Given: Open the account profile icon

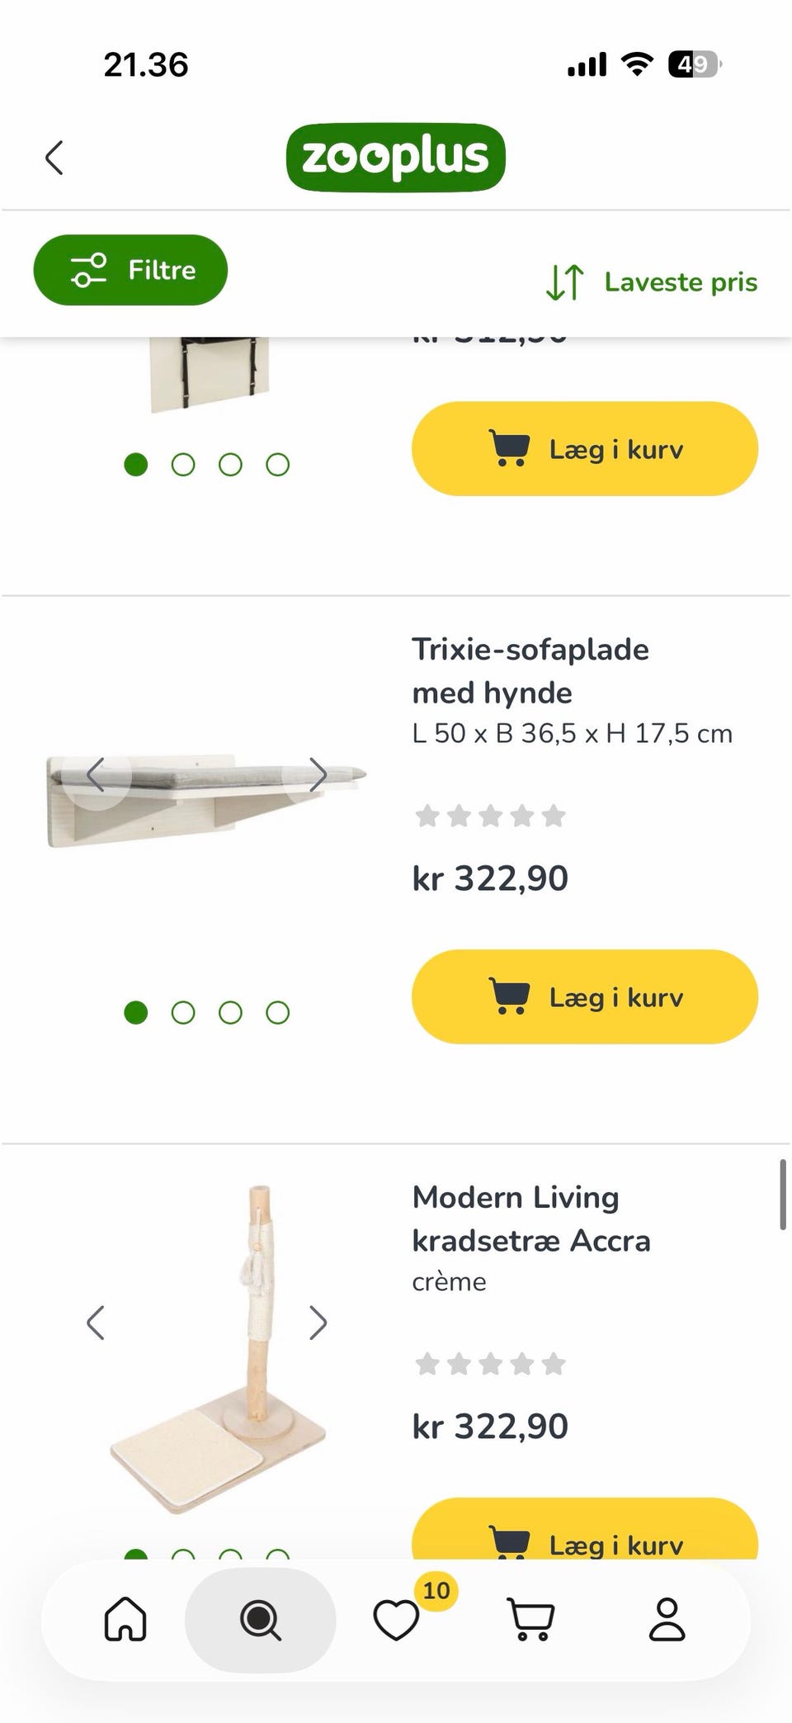Looking at the screenshot, I should coord(667,1619).
